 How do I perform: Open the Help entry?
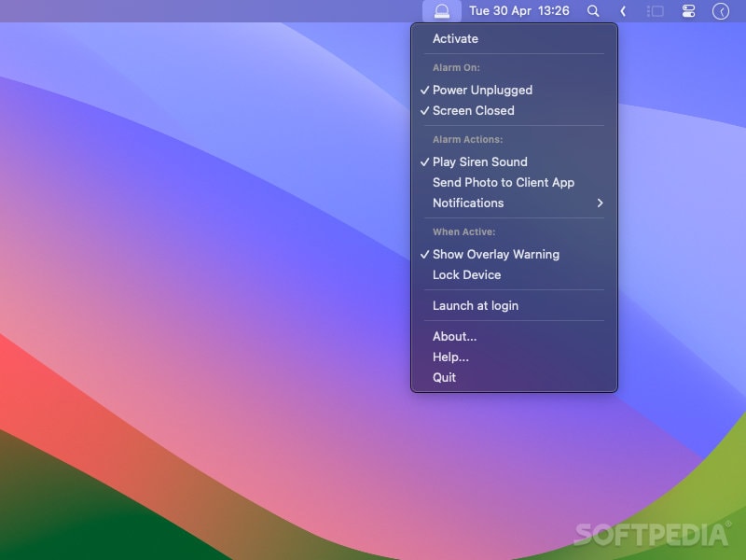click(x=450, y=357)
